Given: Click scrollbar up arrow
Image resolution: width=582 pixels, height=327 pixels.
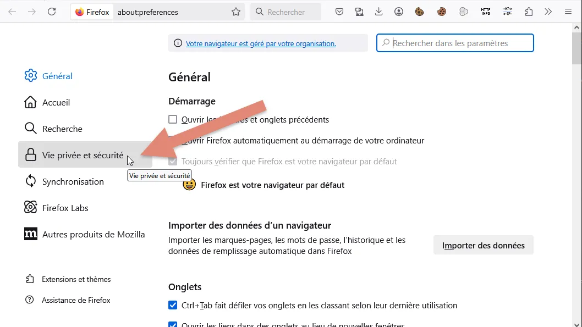Looking at the screenshot, I should tap(576, 27).
